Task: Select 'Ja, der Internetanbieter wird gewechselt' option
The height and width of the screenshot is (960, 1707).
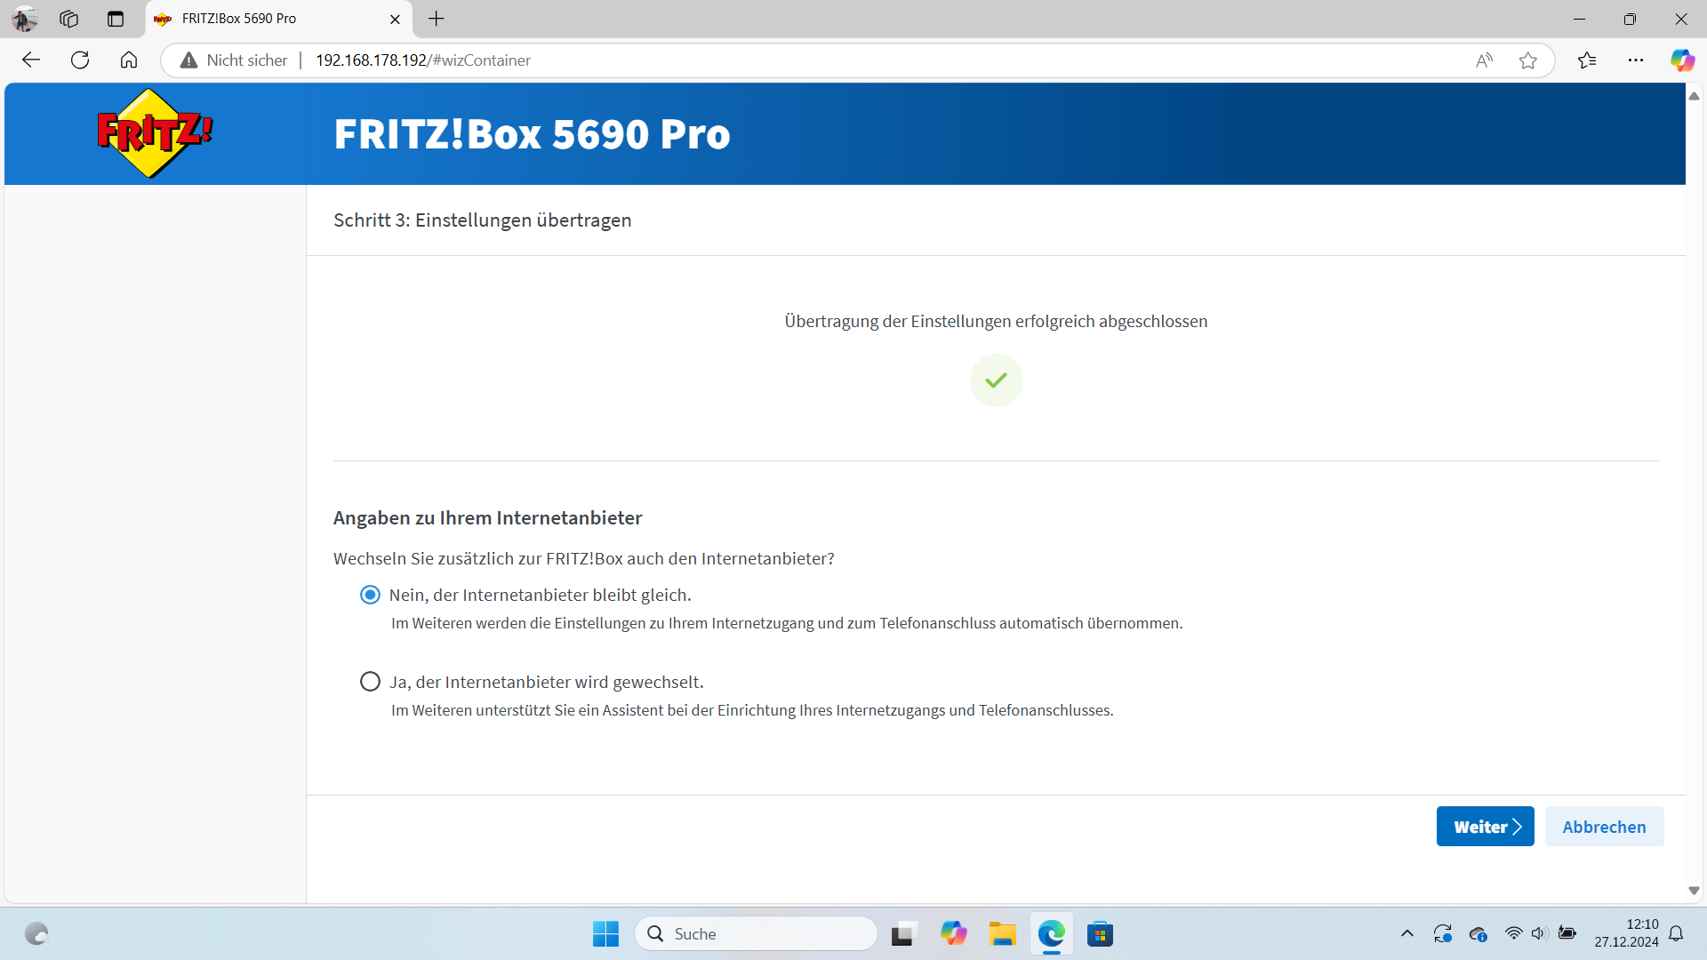Action: click(370, 682)
